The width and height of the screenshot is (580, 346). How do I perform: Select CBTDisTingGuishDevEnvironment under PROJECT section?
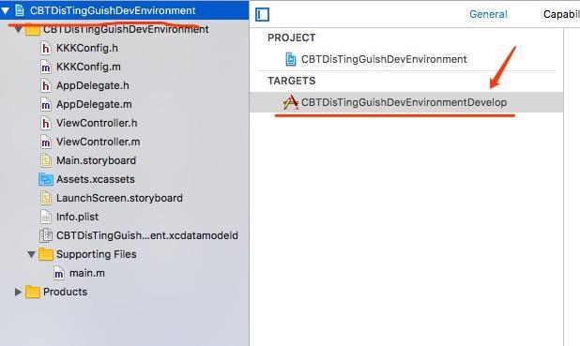pos(384,59)
